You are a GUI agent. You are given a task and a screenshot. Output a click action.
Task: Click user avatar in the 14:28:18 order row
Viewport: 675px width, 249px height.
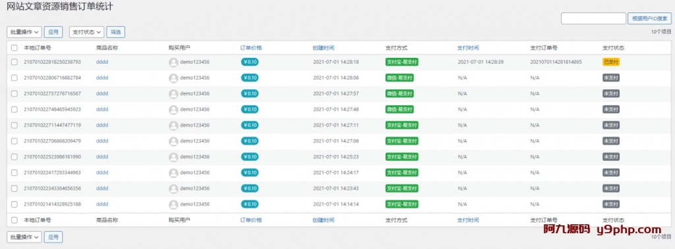click(173, 62)
